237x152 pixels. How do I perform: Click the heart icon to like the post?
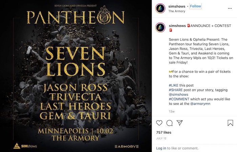[x=159, y=123]
